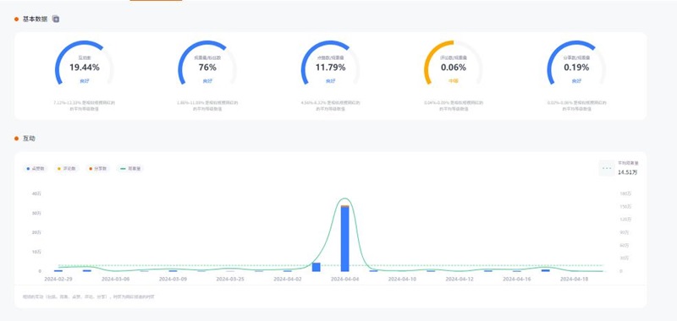Click the 2024-04-16 date label

point(517,280)
